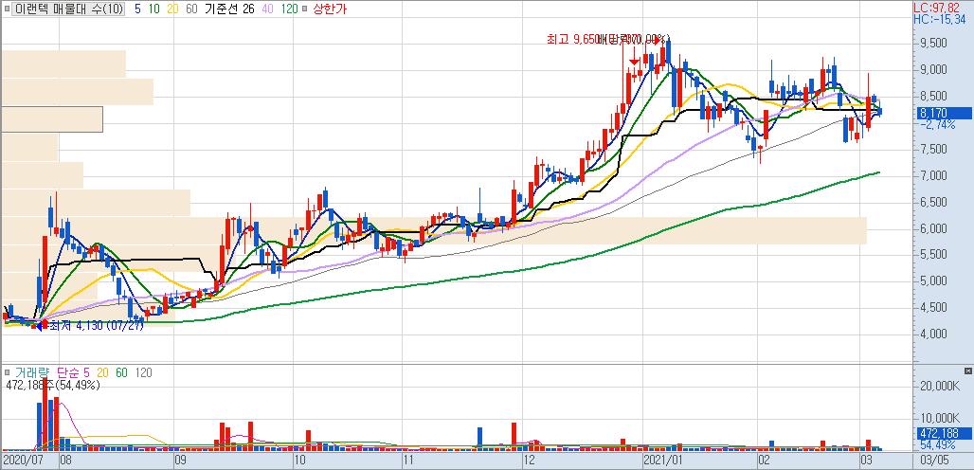Select the lavender 40 moving average label
The width and height of the screenshot is (974, 470).
[266, 9]
